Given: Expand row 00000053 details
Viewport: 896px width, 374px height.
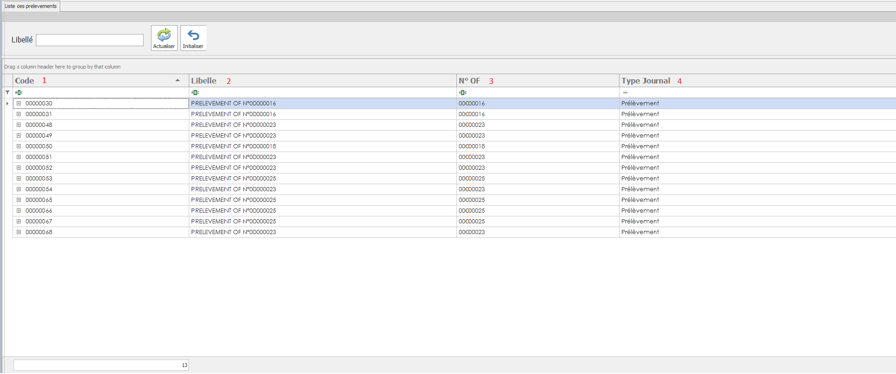Looking at the screenshot, I should coord(19,179).
